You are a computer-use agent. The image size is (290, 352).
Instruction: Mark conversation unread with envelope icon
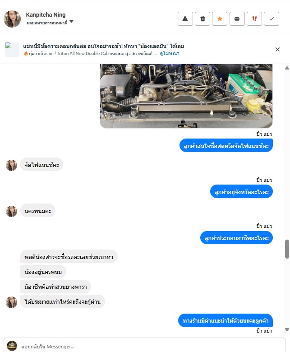point(237,19)
